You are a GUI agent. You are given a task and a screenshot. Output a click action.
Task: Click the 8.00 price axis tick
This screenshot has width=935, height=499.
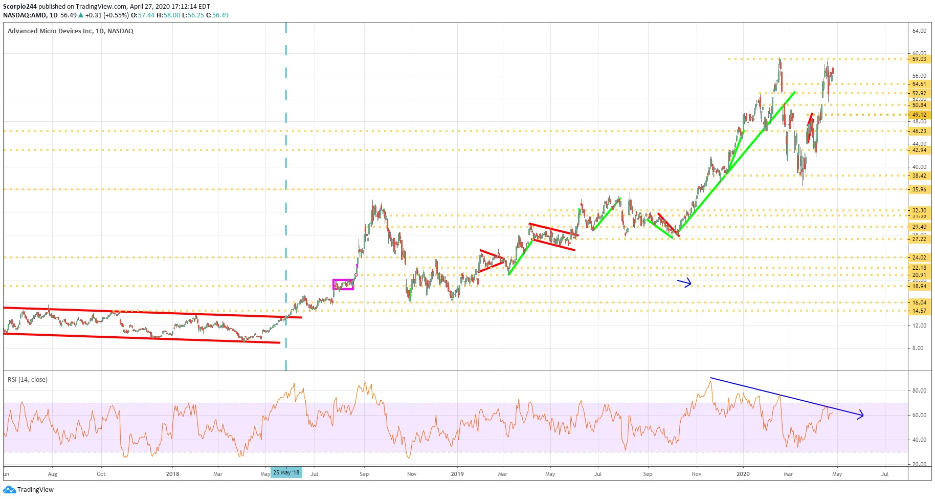tap(918, 348)
